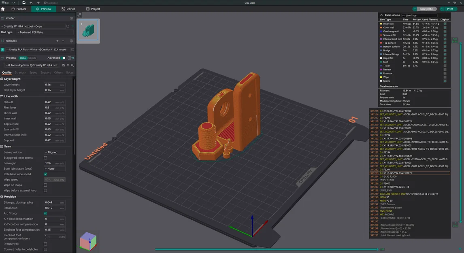
Task: Click the Inner wall yellow color swatch
Action: (381, 23)
